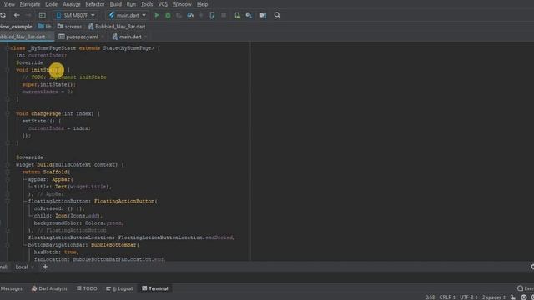Image resolution: width=534 pixels, height=300 pixels.
Task: Open the Event Log button
Action: (525, 288)
